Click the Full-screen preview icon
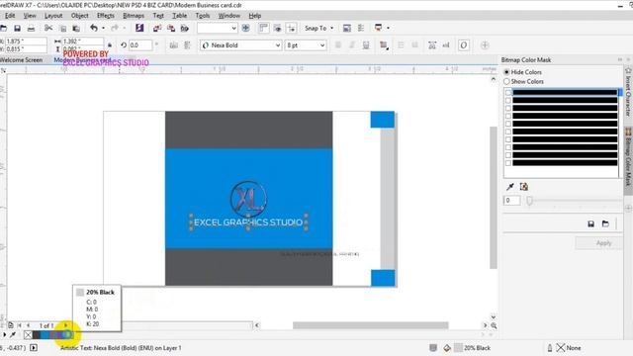Screen dimensions: 633x356 (x=245, y=28)
